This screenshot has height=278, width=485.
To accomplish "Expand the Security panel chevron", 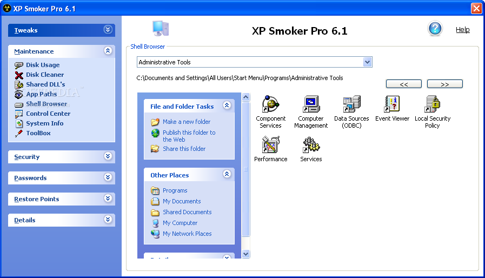I will point(108,156).
